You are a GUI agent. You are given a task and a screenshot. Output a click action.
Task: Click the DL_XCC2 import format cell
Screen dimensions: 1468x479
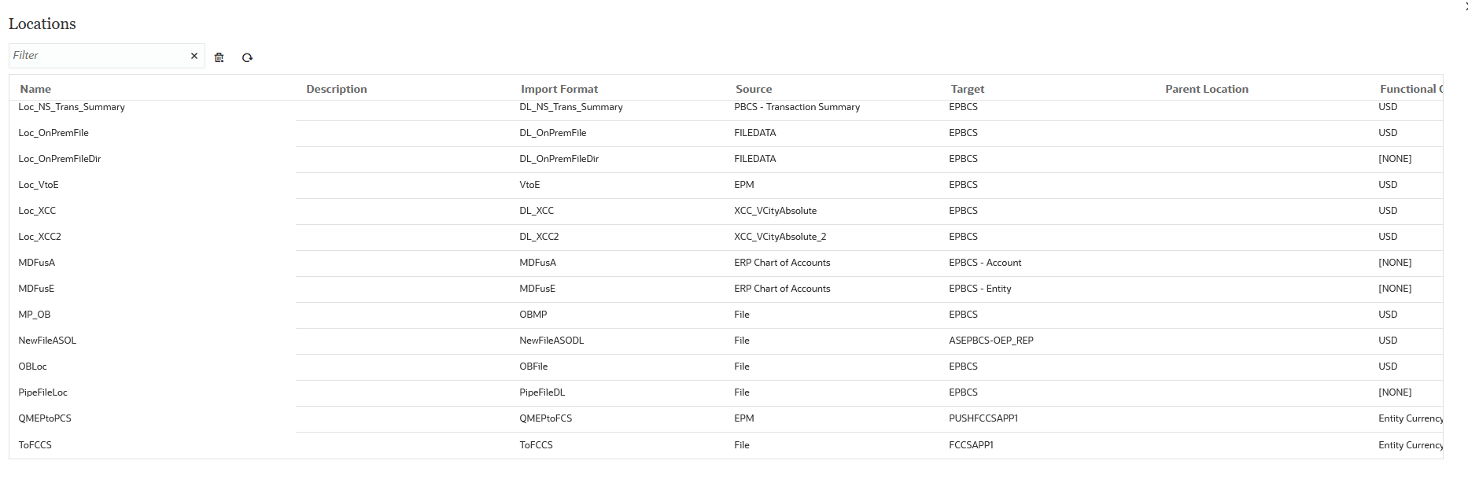point(539,237)
